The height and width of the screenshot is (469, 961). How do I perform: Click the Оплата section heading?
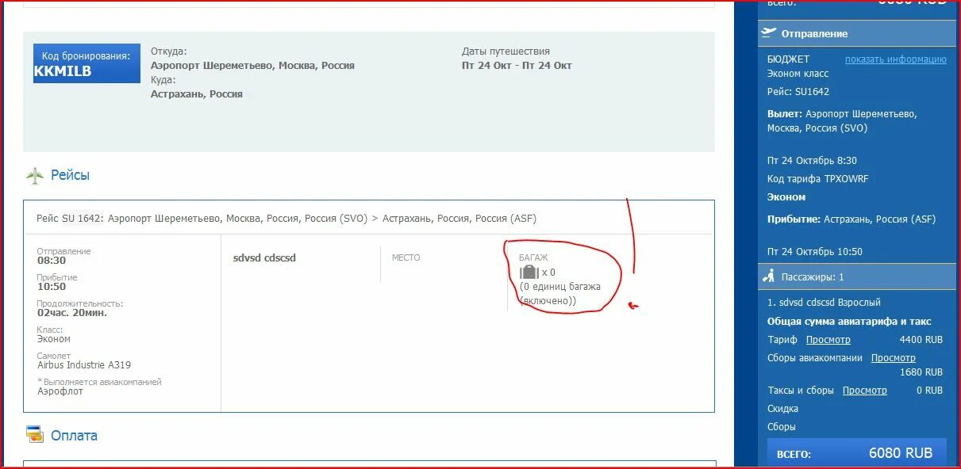tap(74, 435)
